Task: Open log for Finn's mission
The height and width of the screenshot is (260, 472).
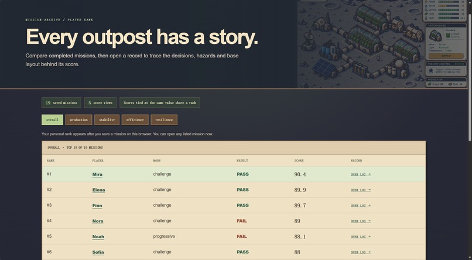Action: [361, 206]
